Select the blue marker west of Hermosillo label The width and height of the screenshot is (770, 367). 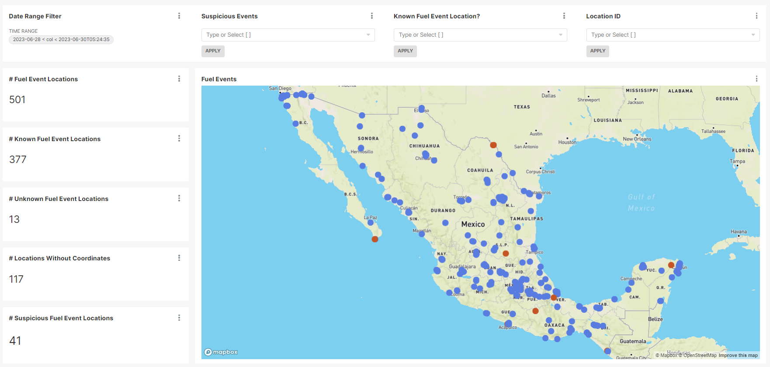tap(361, 148)
